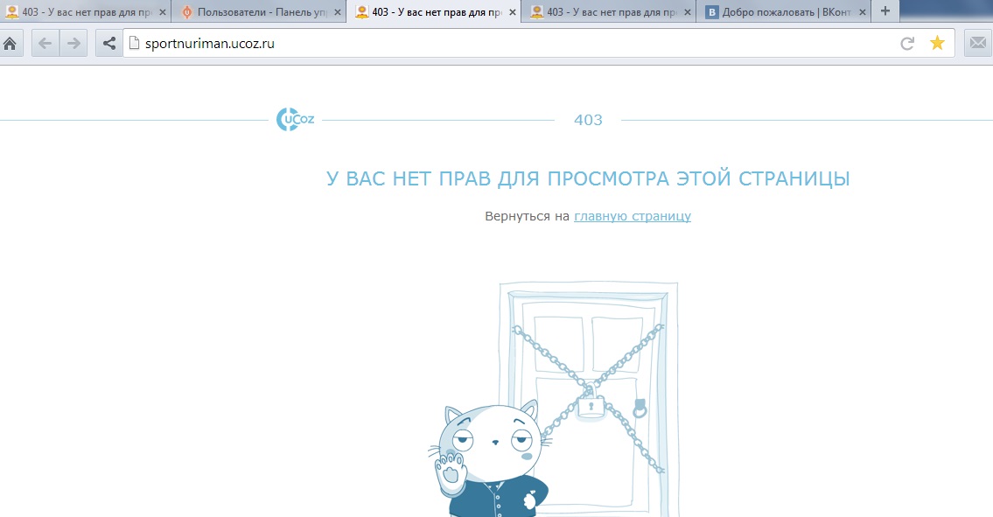Go back using the back arrow

coord(45,44)
